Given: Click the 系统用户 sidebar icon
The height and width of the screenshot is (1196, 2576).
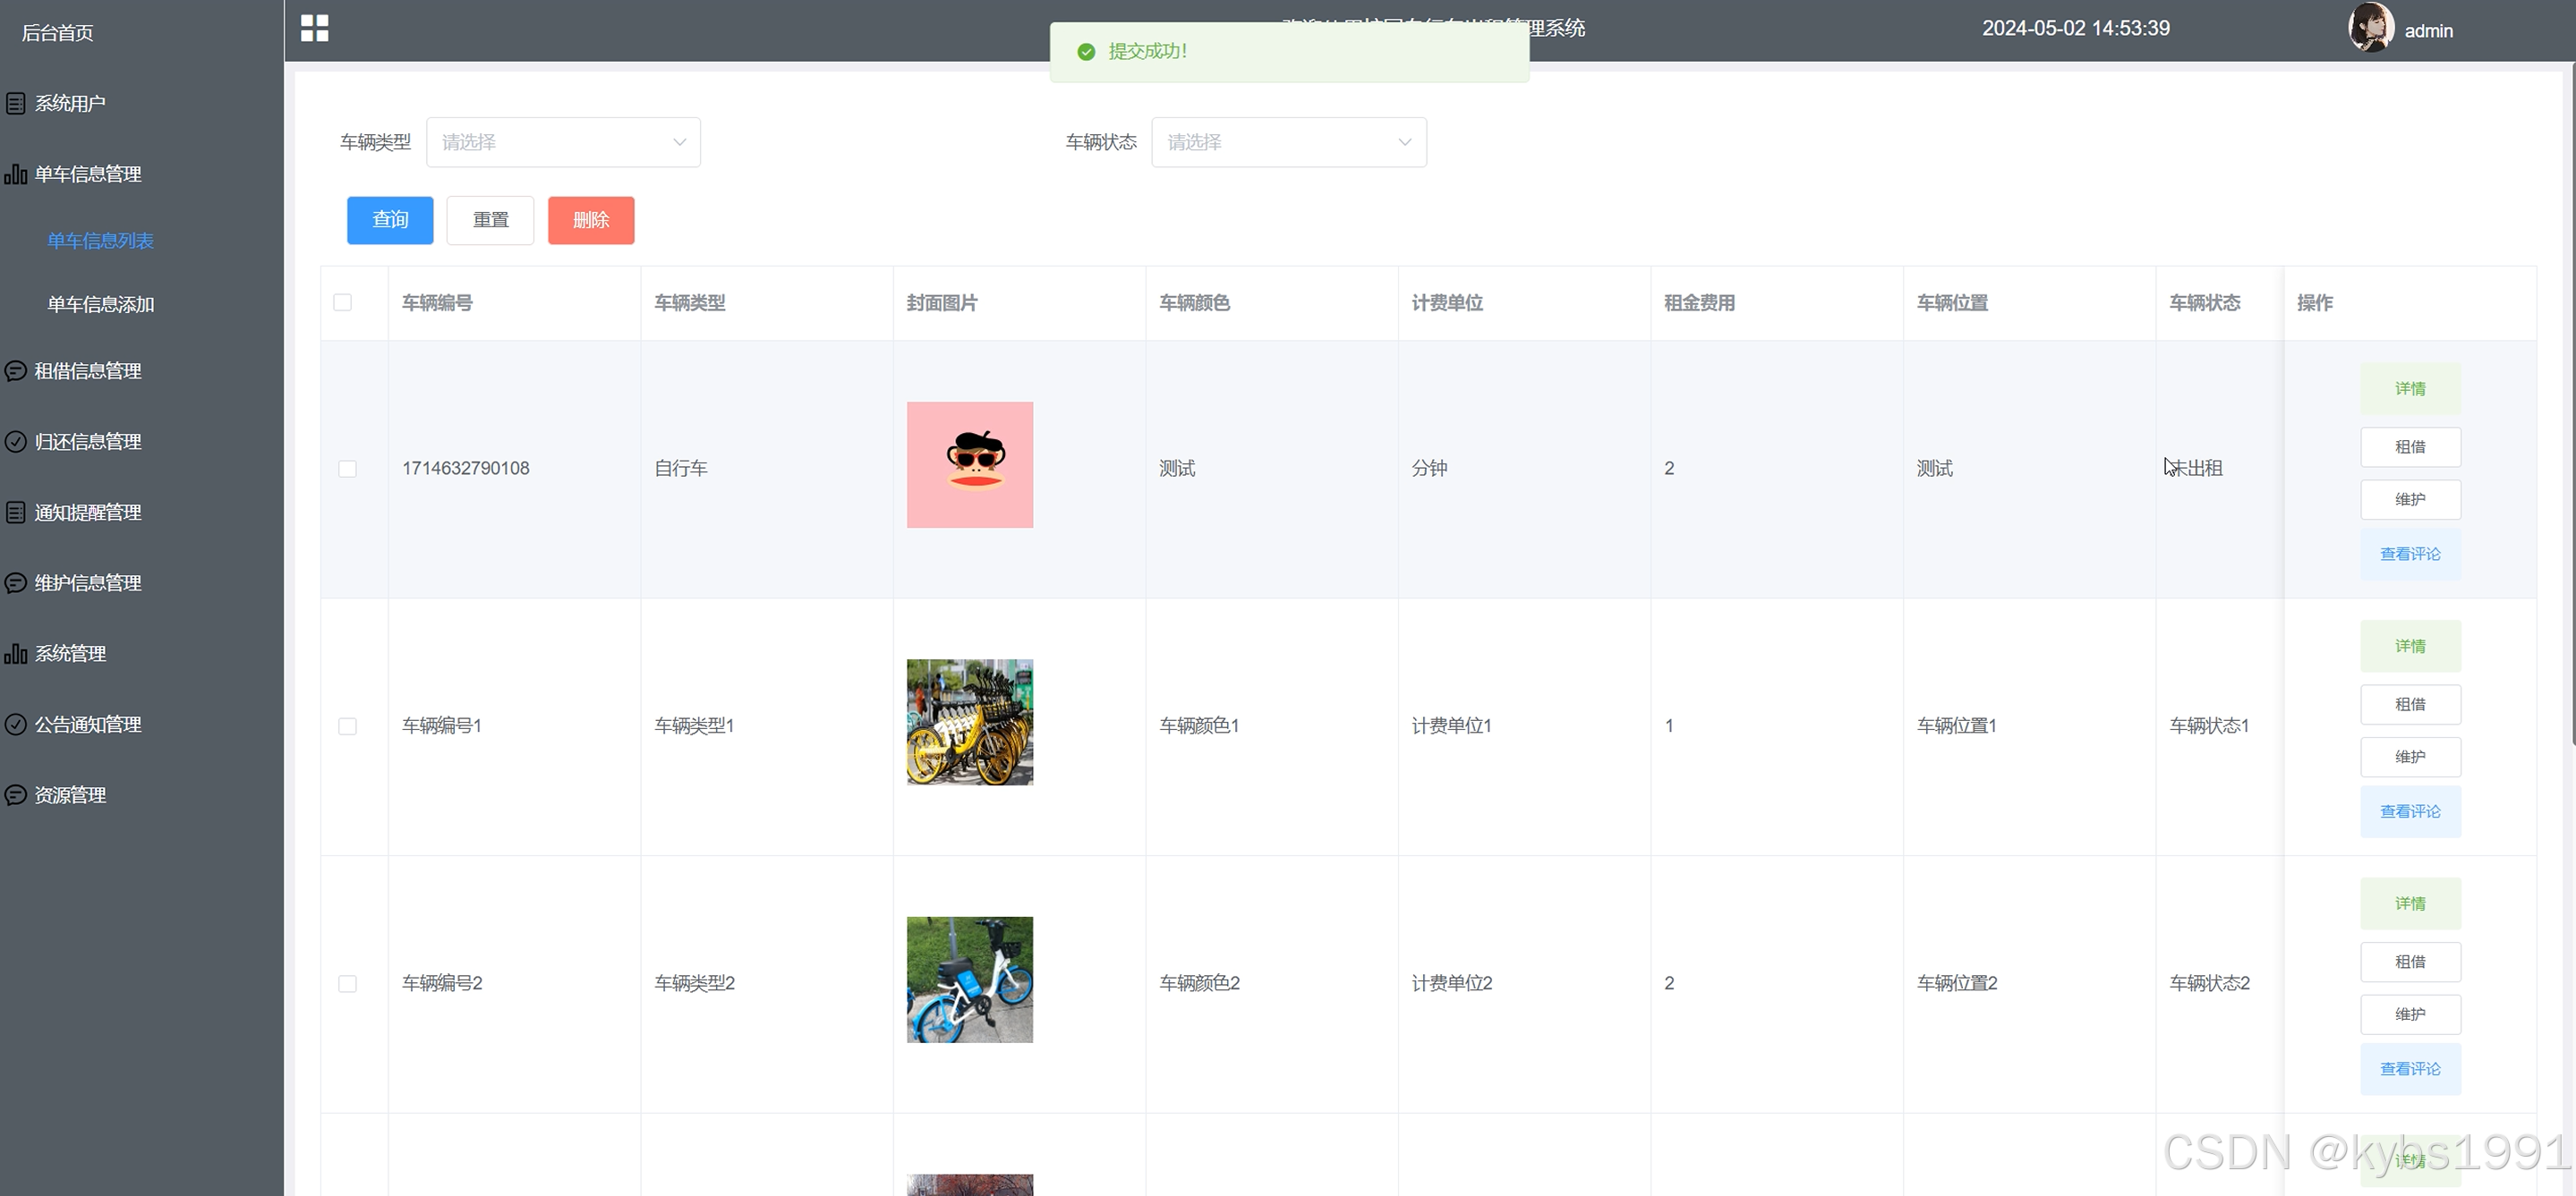Looking at the screenshot, I should click(15, 103).
